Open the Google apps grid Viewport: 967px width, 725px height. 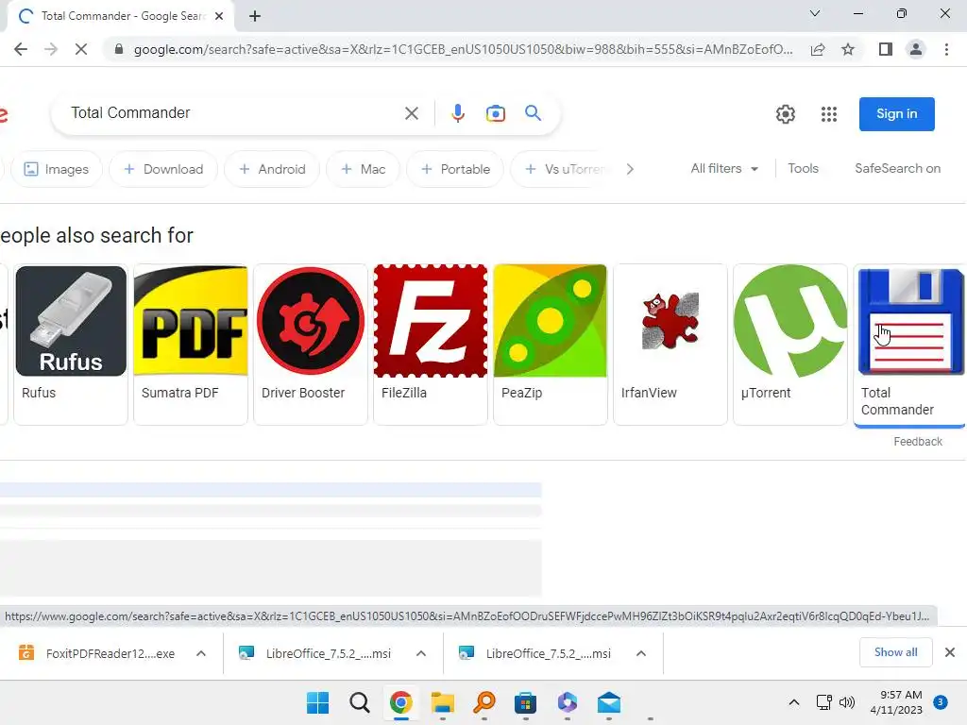829,114
